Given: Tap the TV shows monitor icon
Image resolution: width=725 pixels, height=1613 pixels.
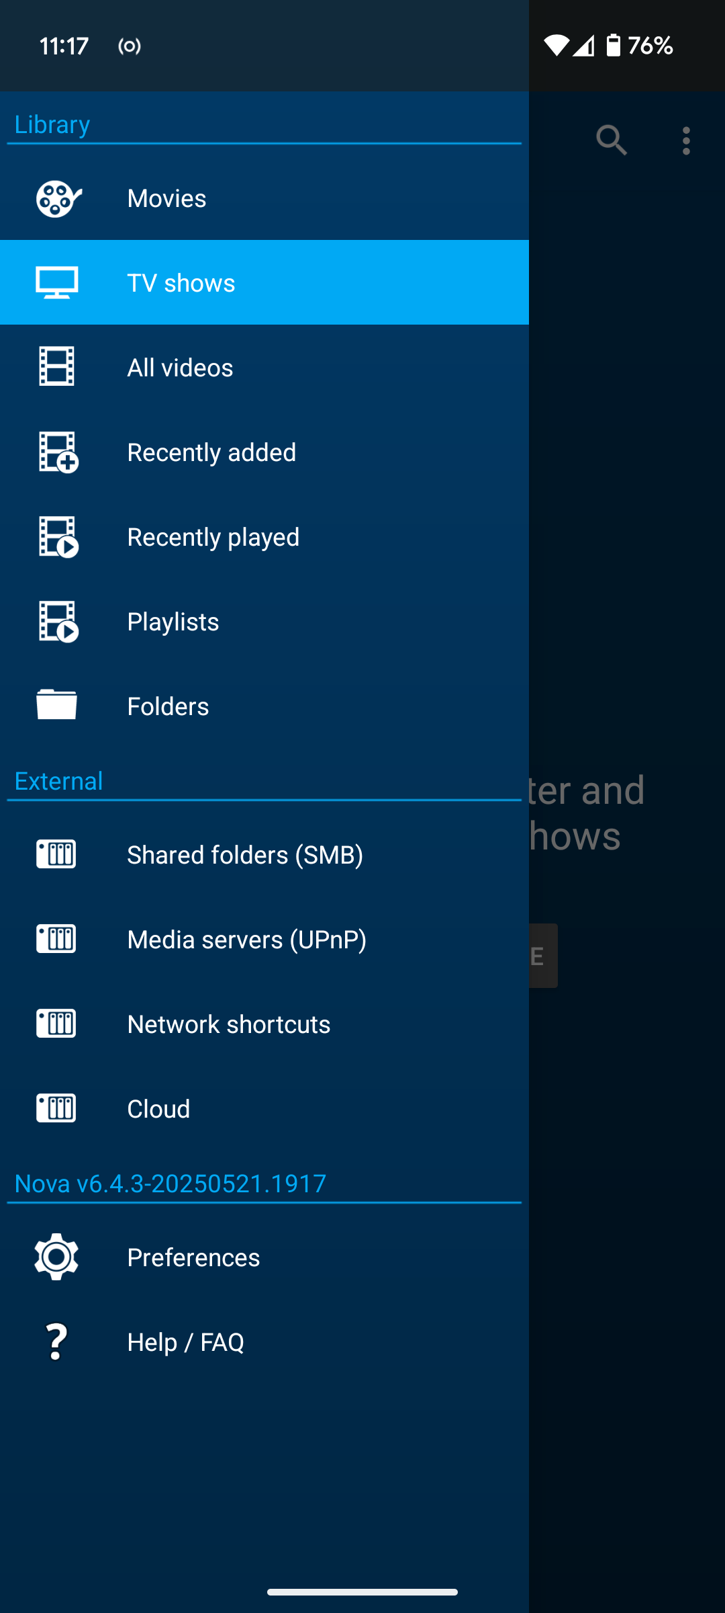Looking at the screenshot, I should (57, 283).
